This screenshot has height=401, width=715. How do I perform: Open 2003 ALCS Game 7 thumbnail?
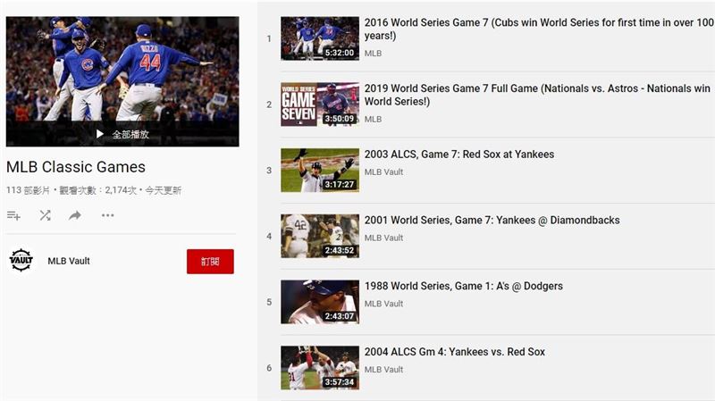tap(320, 170)
